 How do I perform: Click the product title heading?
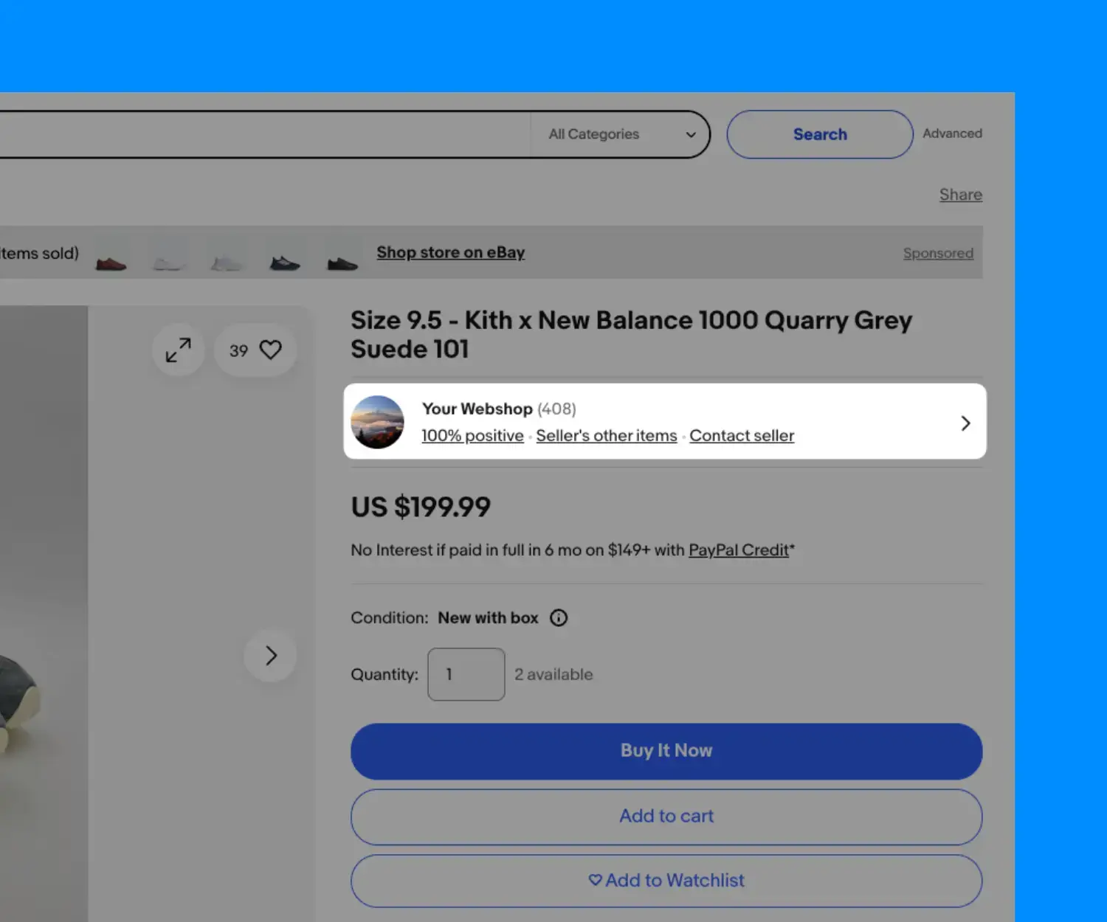(632, 334)
